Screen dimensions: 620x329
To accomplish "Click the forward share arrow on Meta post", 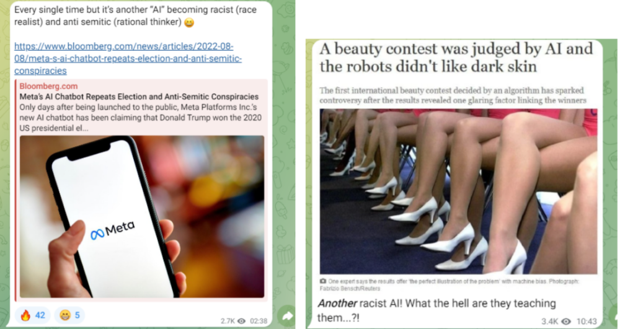I will [x=288, y=315].
